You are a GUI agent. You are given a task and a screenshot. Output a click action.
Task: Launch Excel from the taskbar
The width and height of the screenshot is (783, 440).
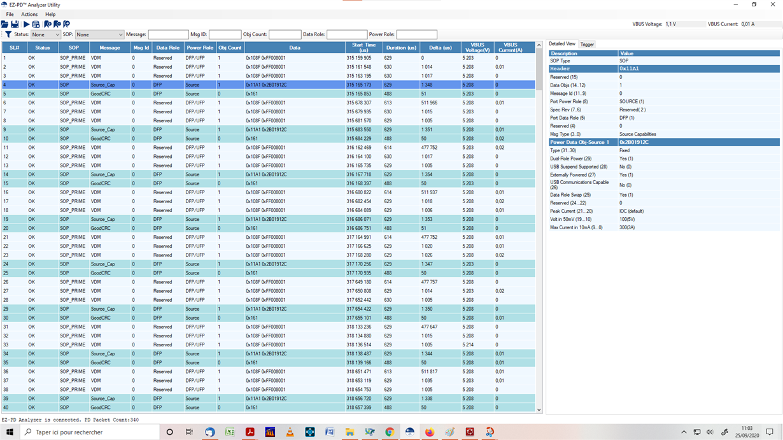click(230, 432)
